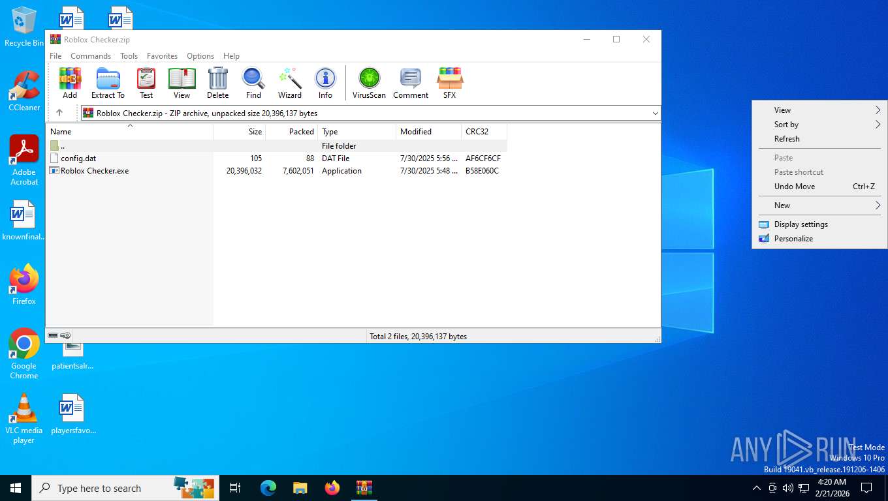Choose Personalize from the context menu
Image resolution: width=888 pixels, height=501 pixels.
point(819,239)
